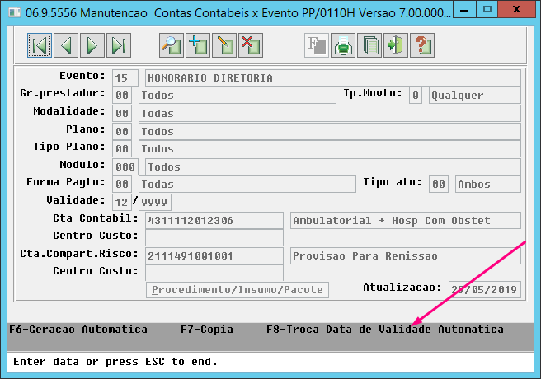541x379 pixels.
Task: Open help with question mark icon
Action: [x=422, y=45]
